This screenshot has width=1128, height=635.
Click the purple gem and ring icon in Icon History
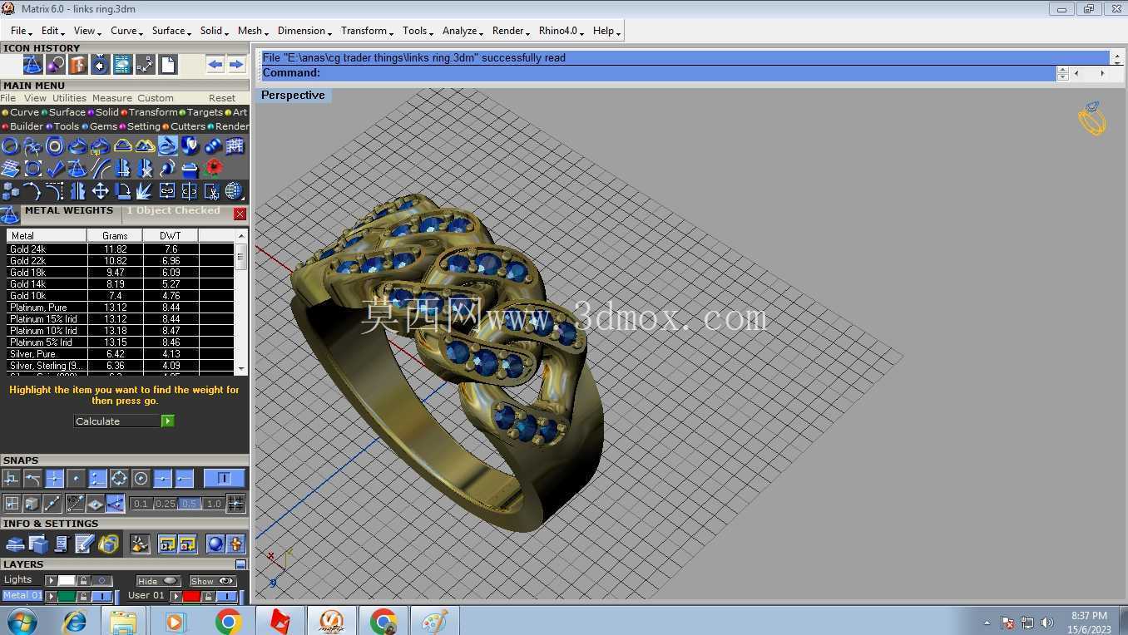[56, 65]
